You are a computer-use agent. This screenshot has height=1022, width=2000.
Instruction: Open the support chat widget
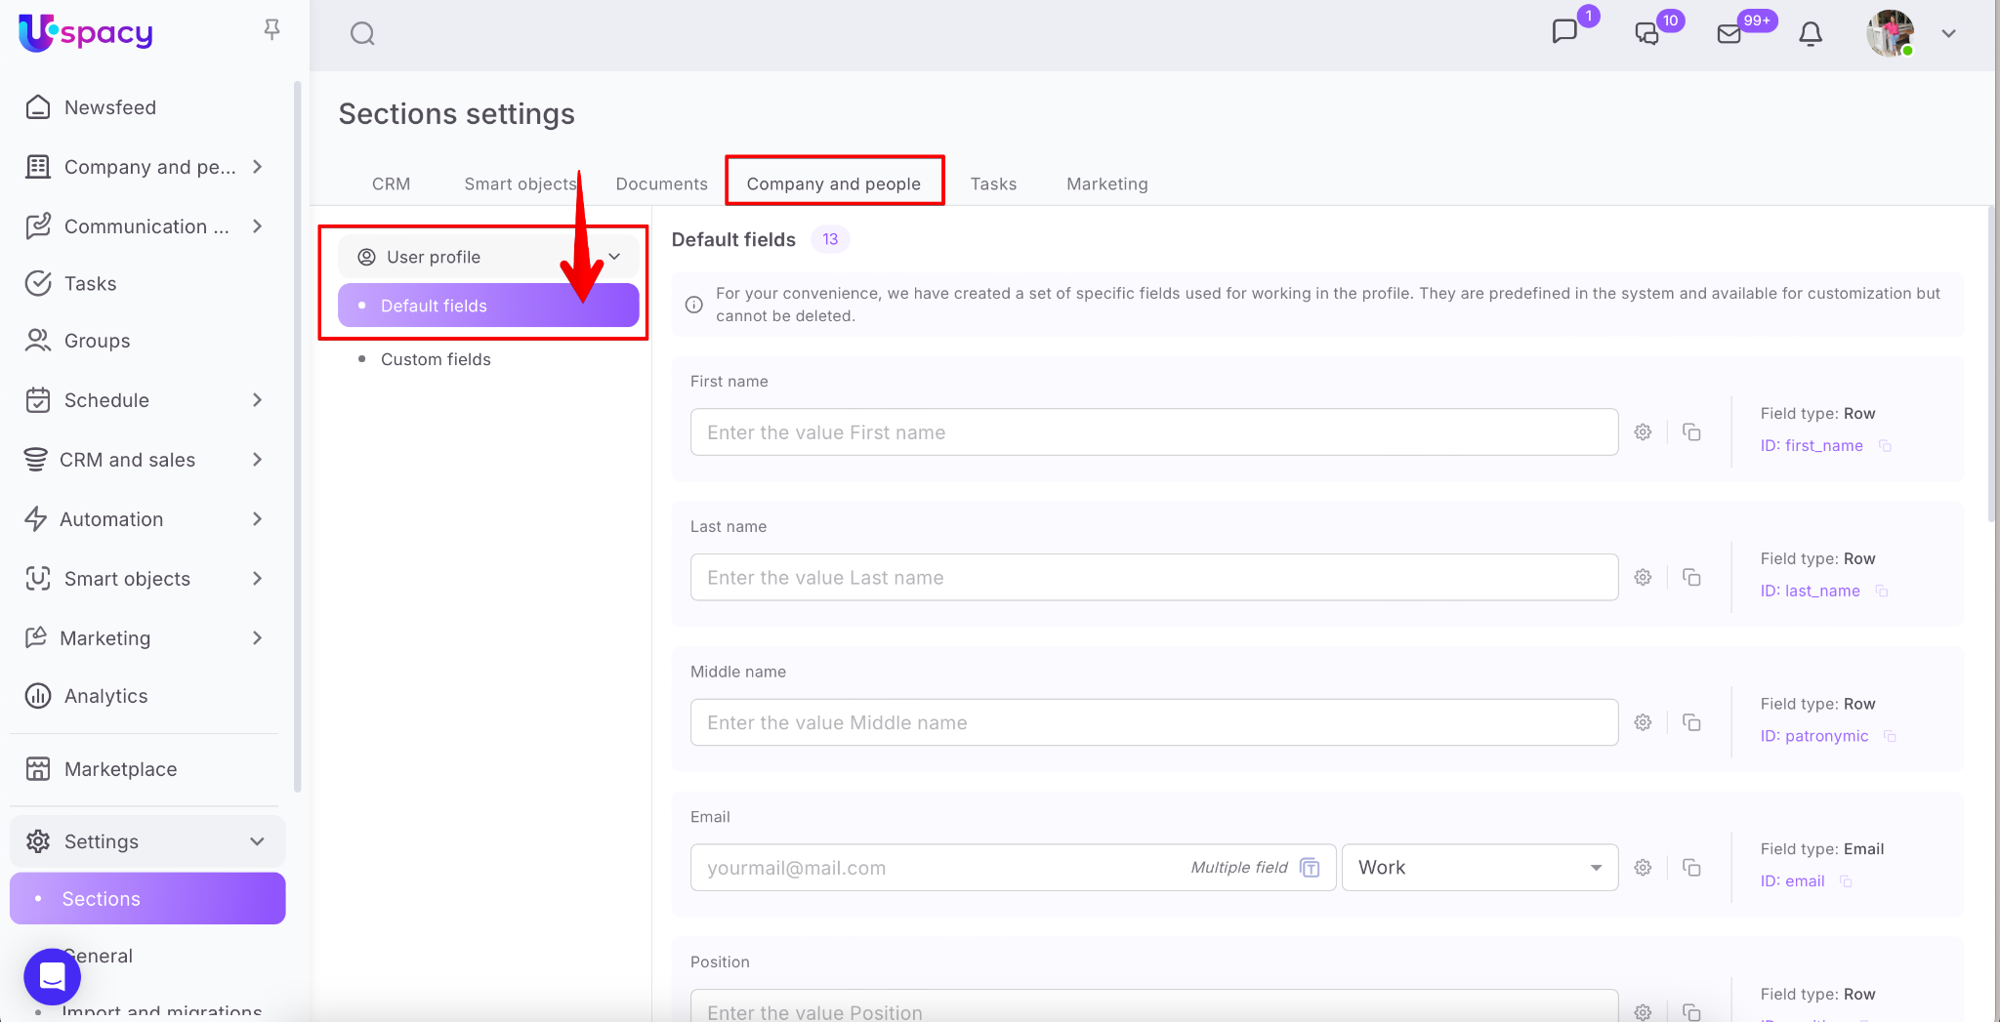(x=52, y=976)
